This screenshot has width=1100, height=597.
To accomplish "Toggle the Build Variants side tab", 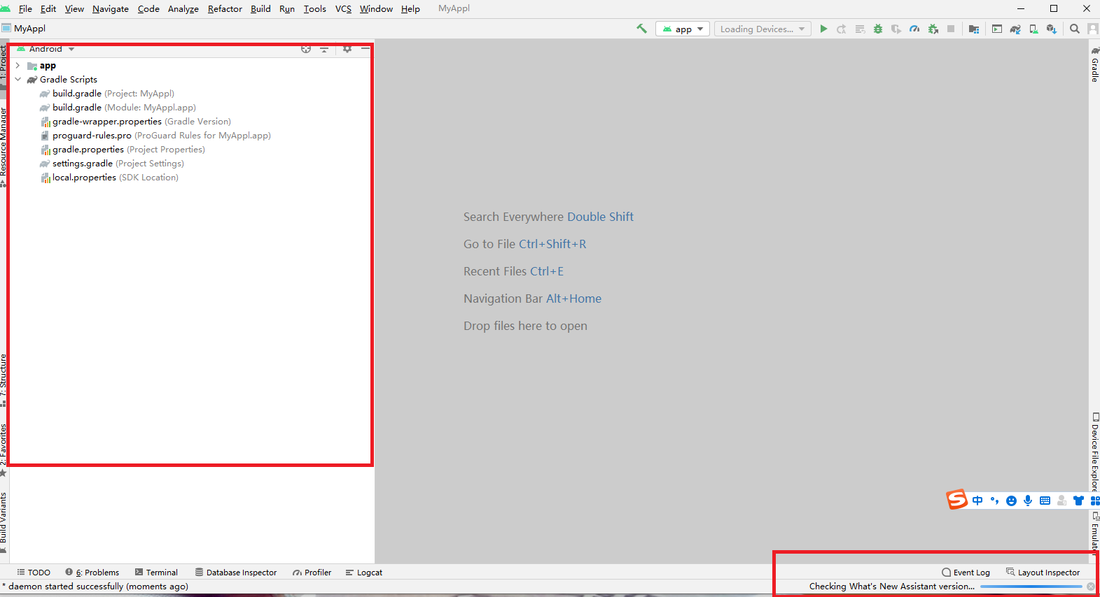I will click(4, 522).
